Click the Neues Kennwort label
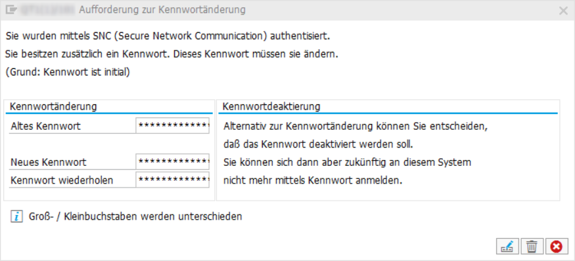The image size is (575, 261). [x=49, y=162]
